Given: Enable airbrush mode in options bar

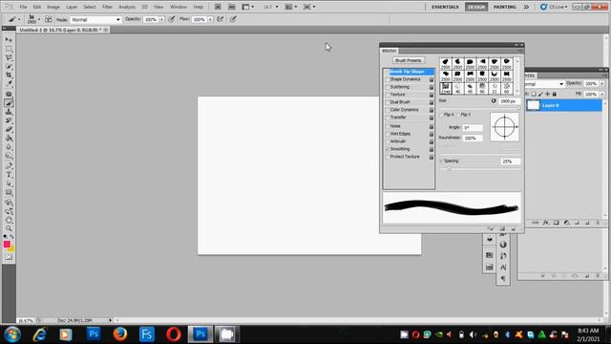Looking at the screenshot, I should pos(221,19).
